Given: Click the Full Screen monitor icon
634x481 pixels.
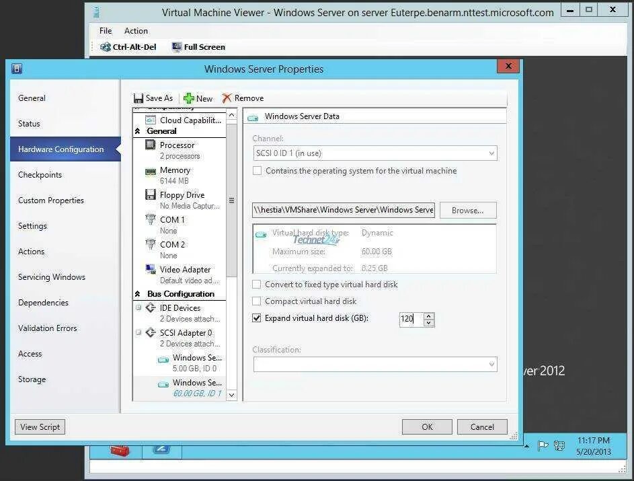Looking at the screenshot, I should point(176,47).
